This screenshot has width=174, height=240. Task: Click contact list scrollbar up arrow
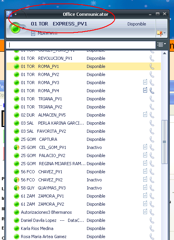point(164,53)
